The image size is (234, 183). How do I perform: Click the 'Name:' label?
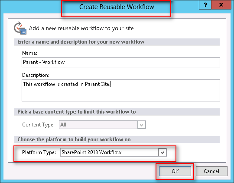click(x=30, y=53)
